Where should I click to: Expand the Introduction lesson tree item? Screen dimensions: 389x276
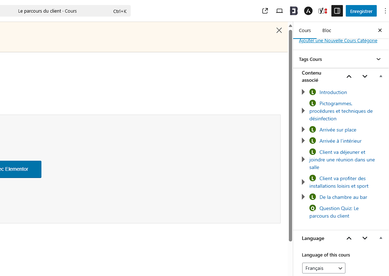pyautogui.click(x=303, y=92)
